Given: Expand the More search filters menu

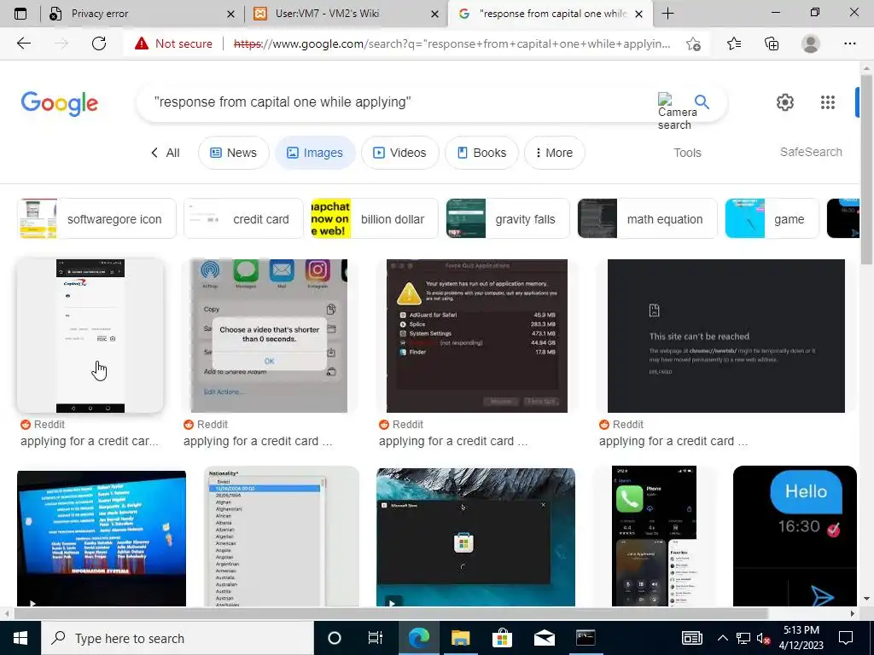Looking at the screenshot, I should coord(555,153).
